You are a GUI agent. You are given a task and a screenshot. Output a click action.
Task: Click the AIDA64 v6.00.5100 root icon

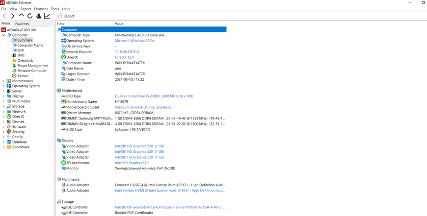(3, 30)
